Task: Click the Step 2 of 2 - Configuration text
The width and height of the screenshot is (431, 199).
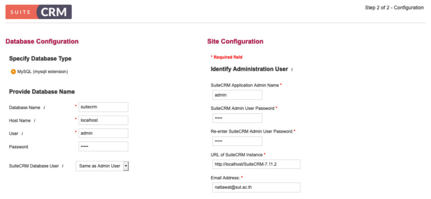Action: coord(394,8)
